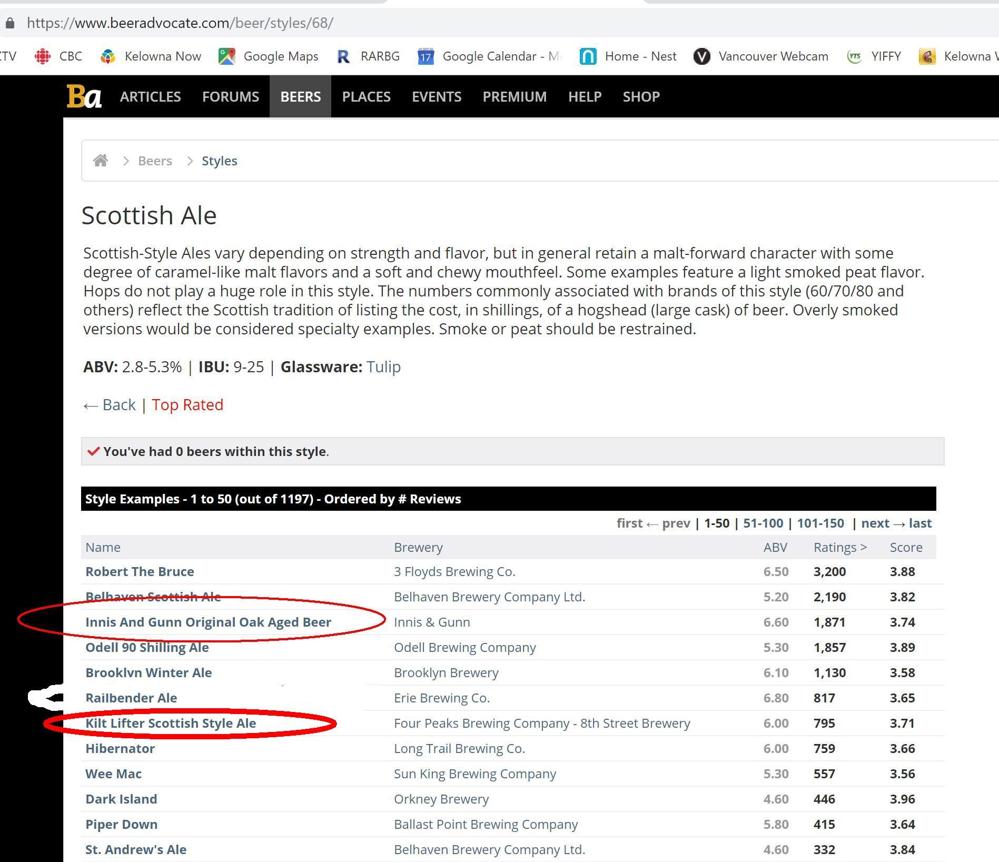Sort by the Score column header
Screen dimensions: 999x862
click(906, 547)
